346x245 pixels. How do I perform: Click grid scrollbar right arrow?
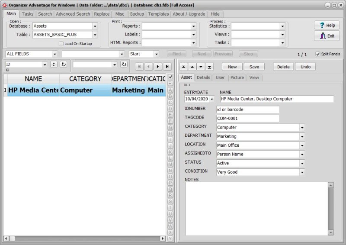[163, 239]
